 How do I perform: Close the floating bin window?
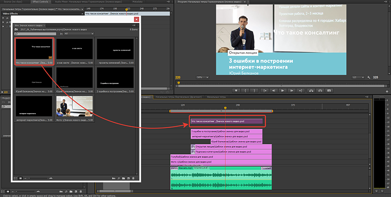coord(137,20)
